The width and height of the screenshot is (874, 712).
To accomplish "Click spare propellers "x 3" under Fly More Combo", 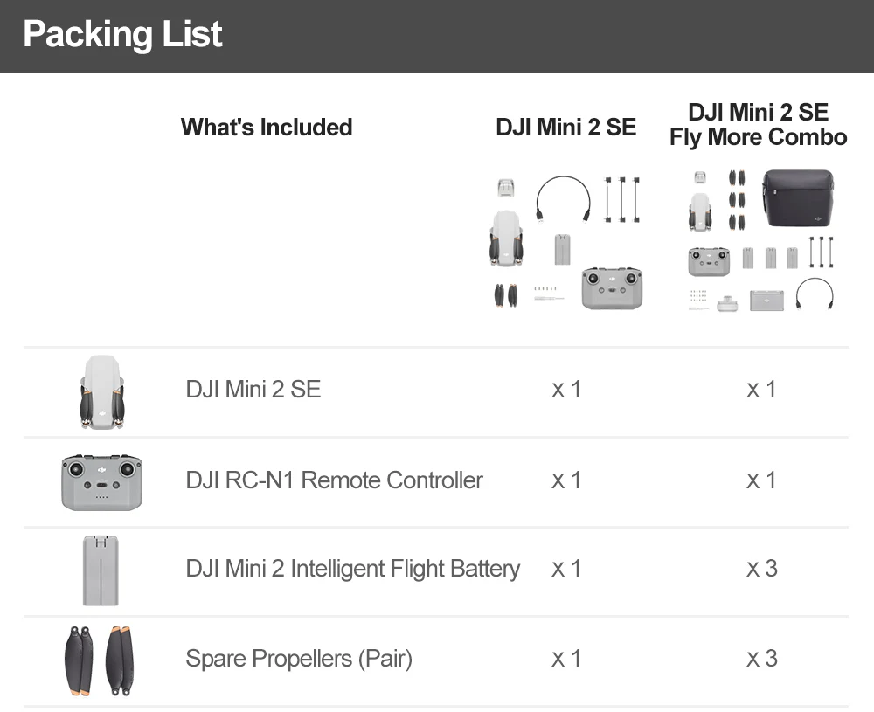I will tap(761, 659).
